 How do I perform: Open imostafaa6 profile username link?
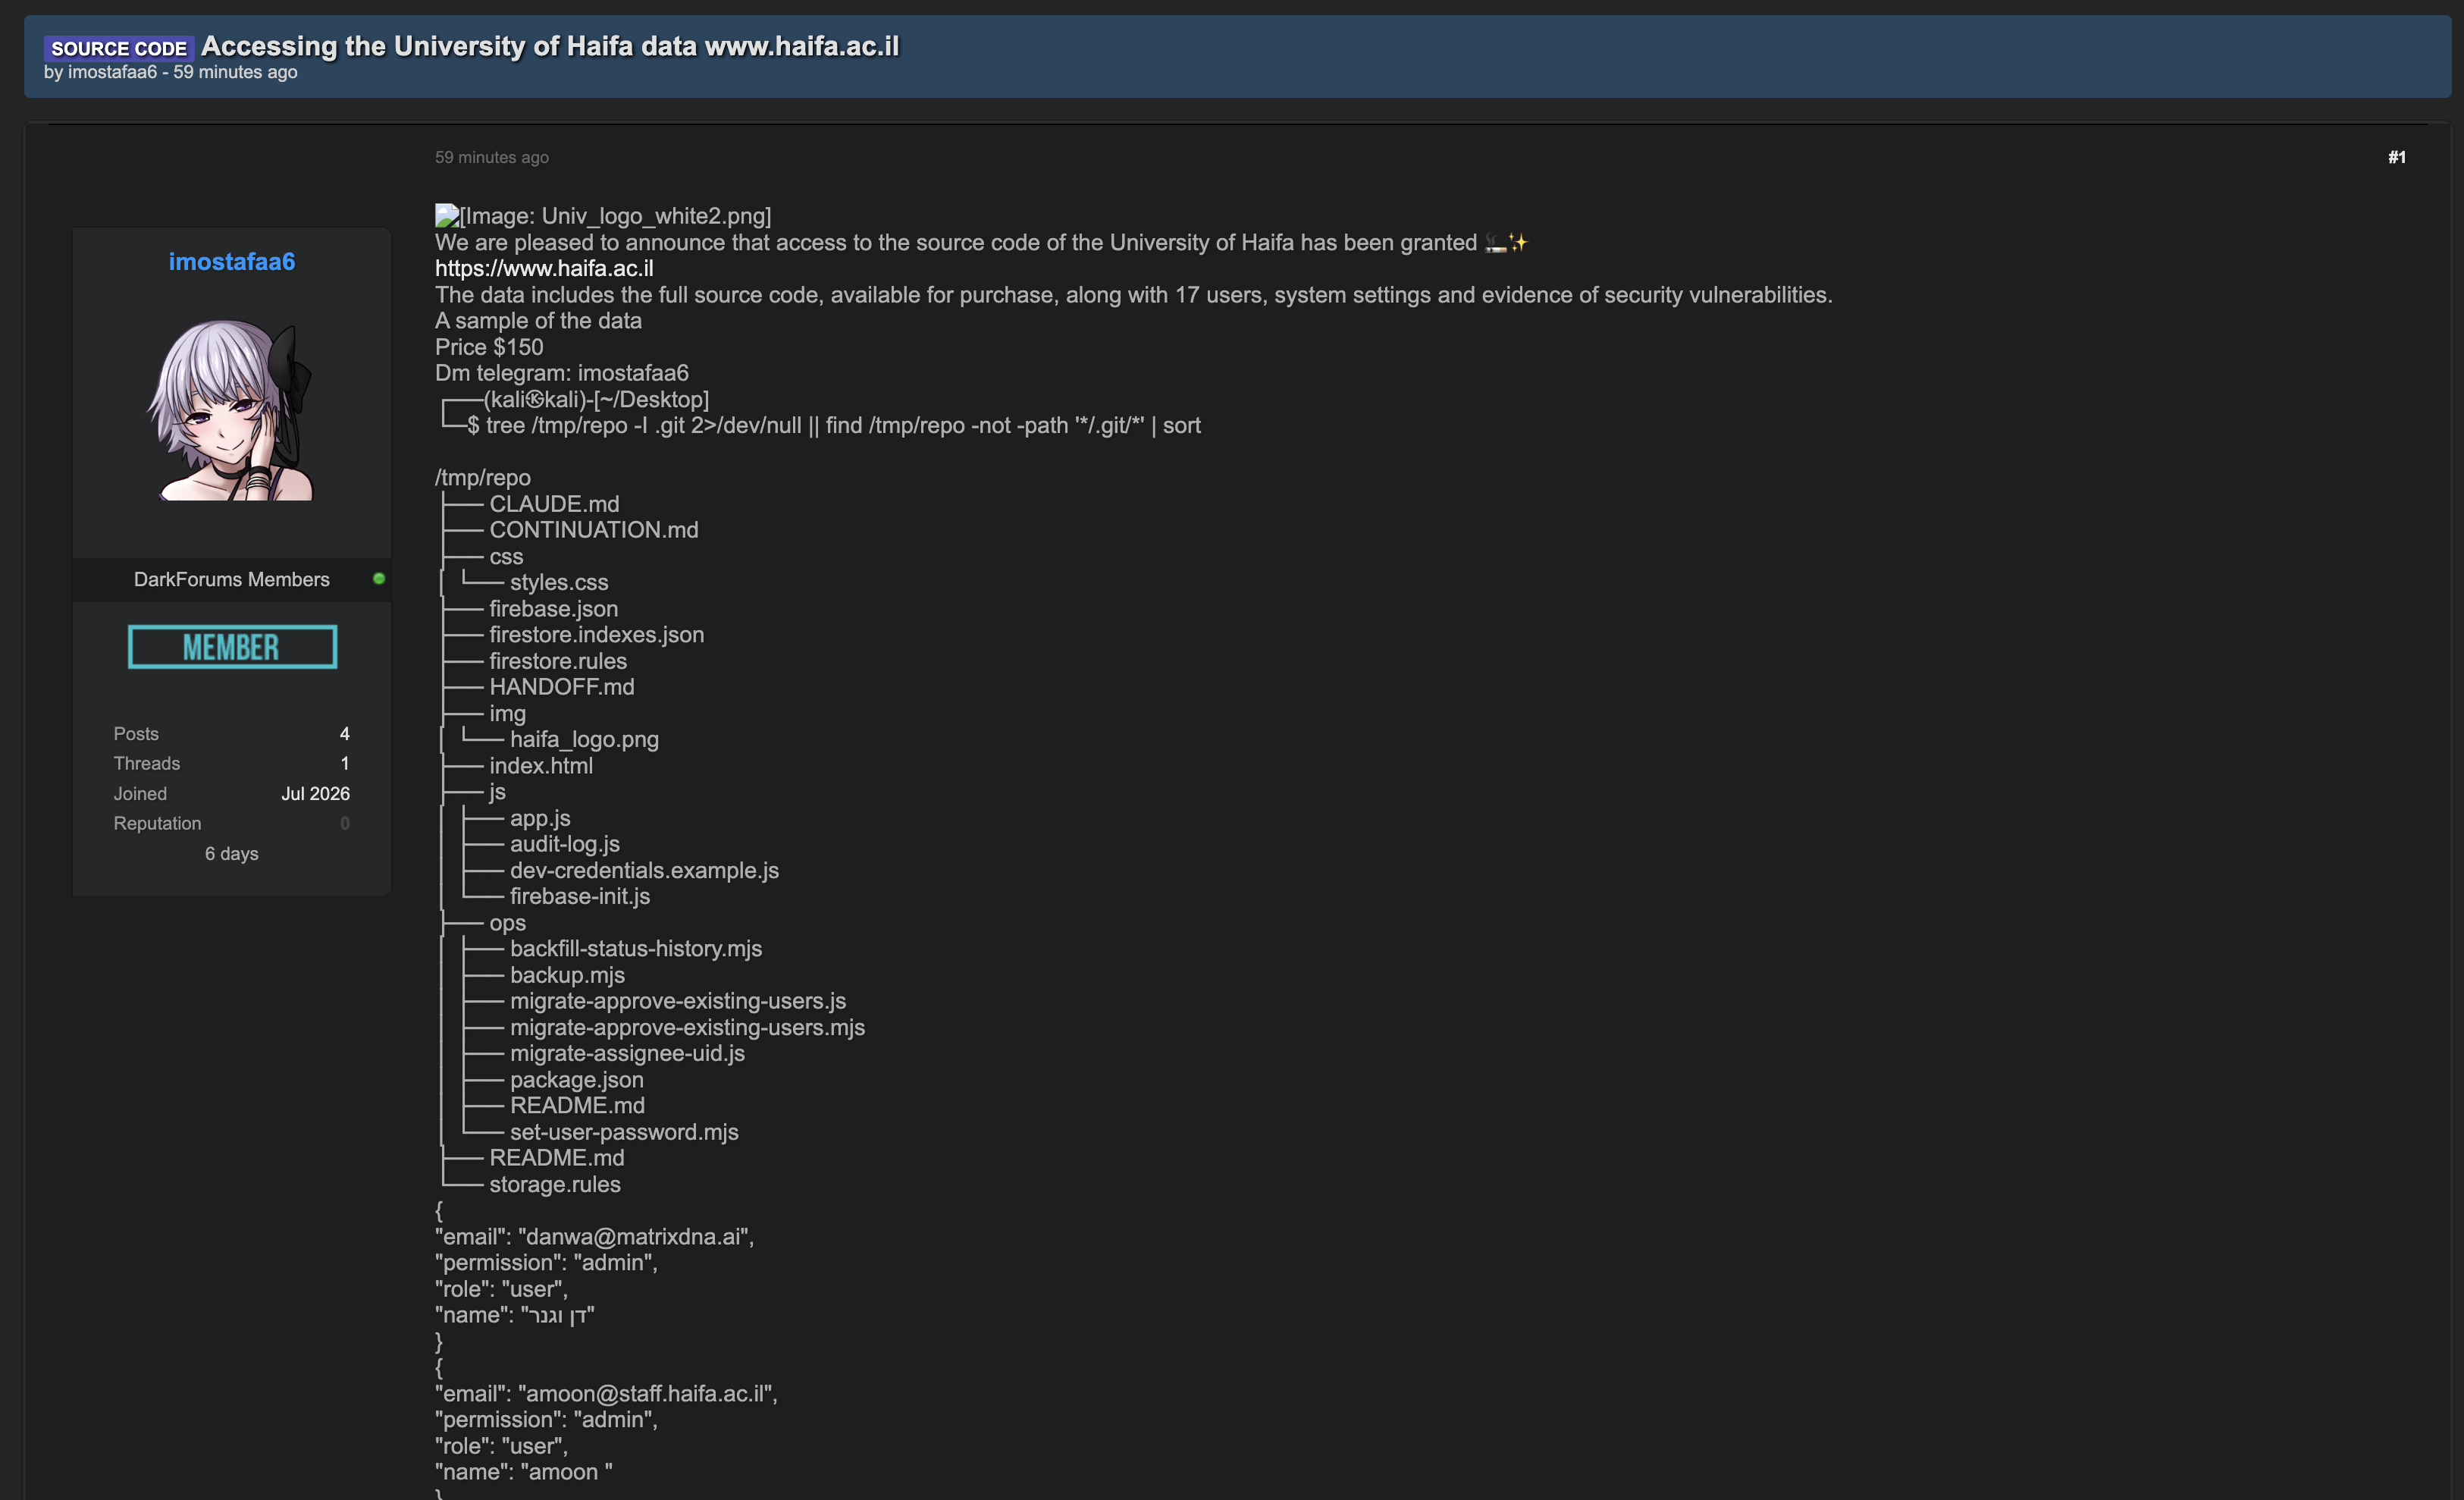click(231, 262)
